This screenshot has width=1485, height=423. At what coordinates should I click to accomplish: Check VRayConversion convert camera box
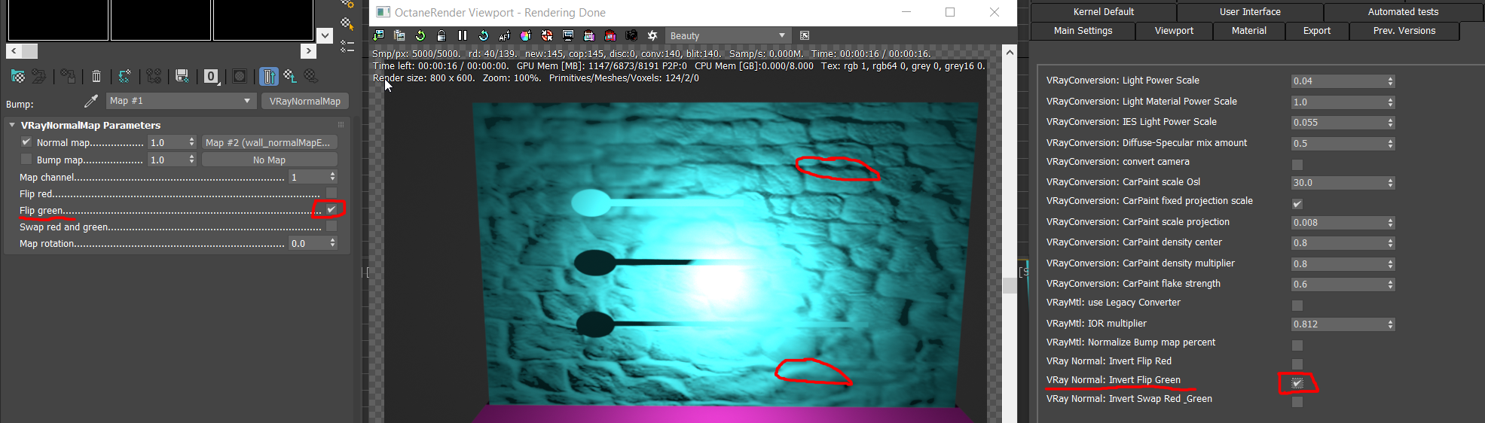(1297, 164)
